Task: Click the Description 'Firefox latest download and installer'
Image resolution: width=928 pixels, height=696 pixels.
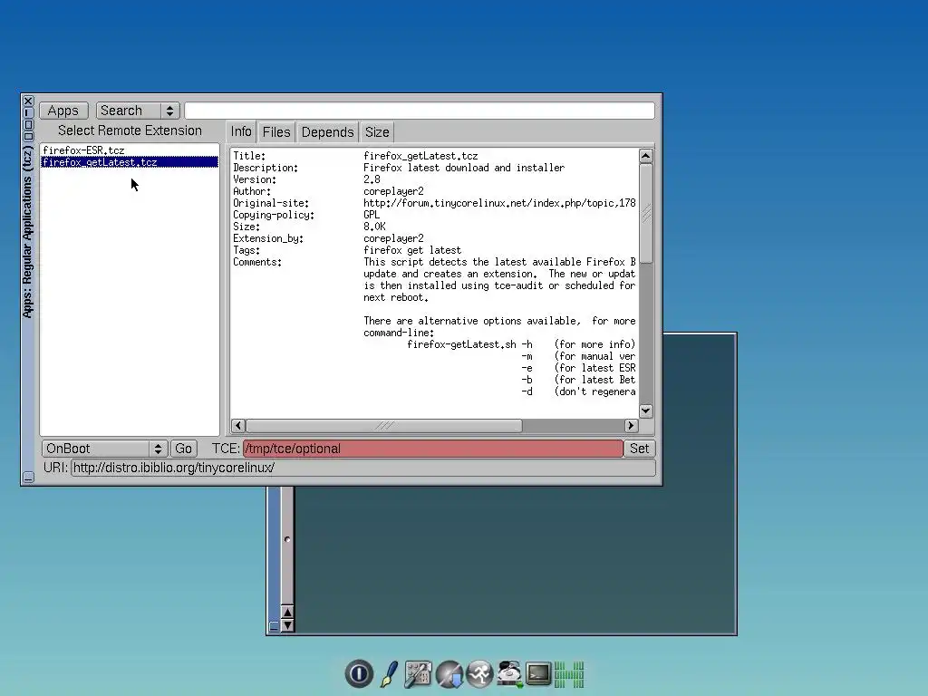Action: tap(464, 168)
